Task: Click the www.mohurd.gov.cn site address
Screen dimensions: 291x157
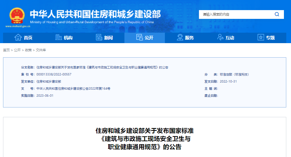Action: 18,26
